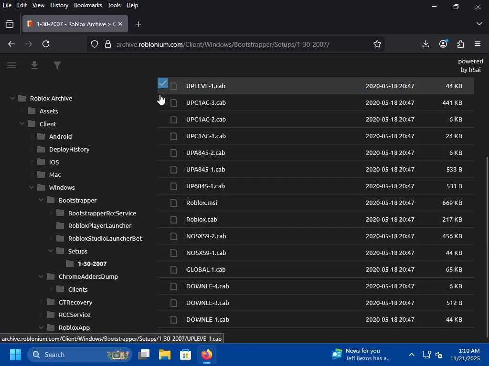Bookmark this page with the star icon
This screenshot has height=366, width=489.
point(377,44)
